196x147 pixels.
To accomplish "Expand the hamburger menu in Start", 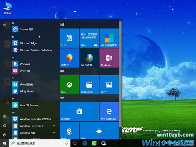I will [5, 24].
